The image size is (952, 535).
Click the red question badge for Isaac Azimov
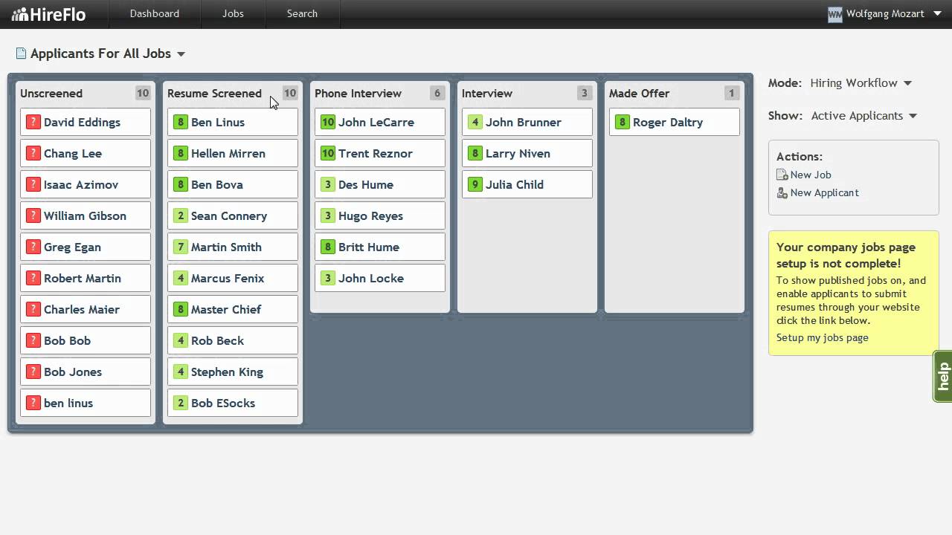[x=33, y=184]
